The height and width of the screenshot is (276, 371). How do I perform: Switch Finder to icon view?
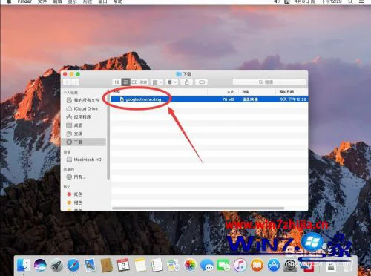click(116, 82)
